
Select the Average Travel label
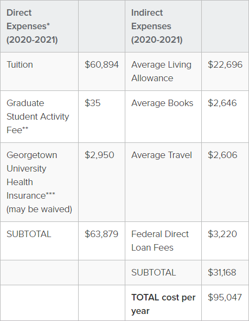click(162, 155)
